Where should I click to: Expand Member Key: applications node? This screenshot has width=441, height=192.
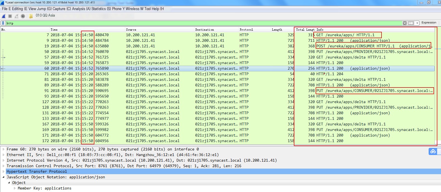[15, 188]
